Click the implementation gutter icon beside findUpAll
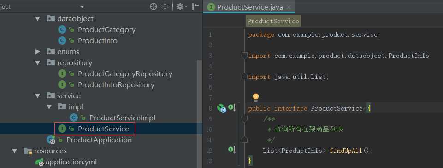Viewport: 443px width, 168px height. pyautogui.click(x=232, y=150)
